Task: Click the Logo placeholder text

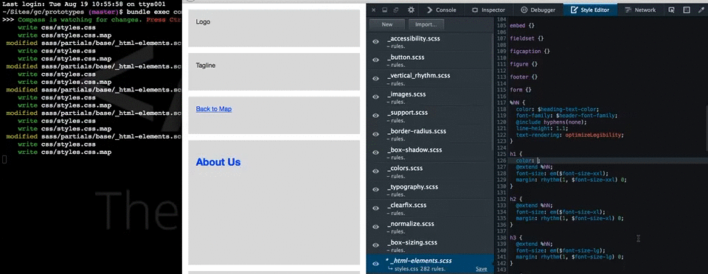Action: tap(203, 22)
